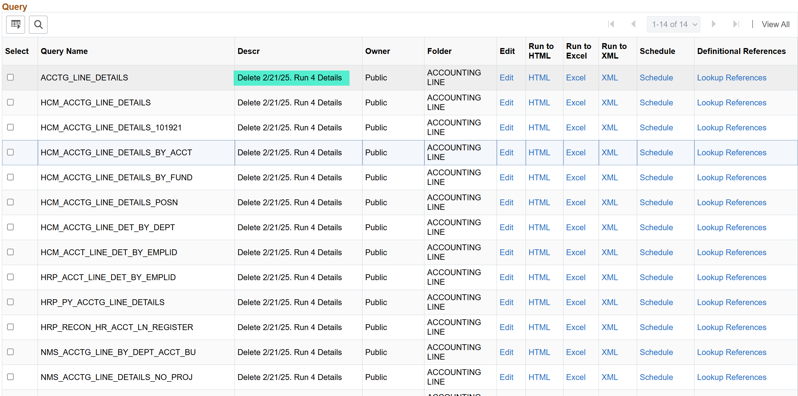
Task: Run HCM_ACCT_LINE_DET_BY_EMPLID to Excel
Action: [575, 252]
